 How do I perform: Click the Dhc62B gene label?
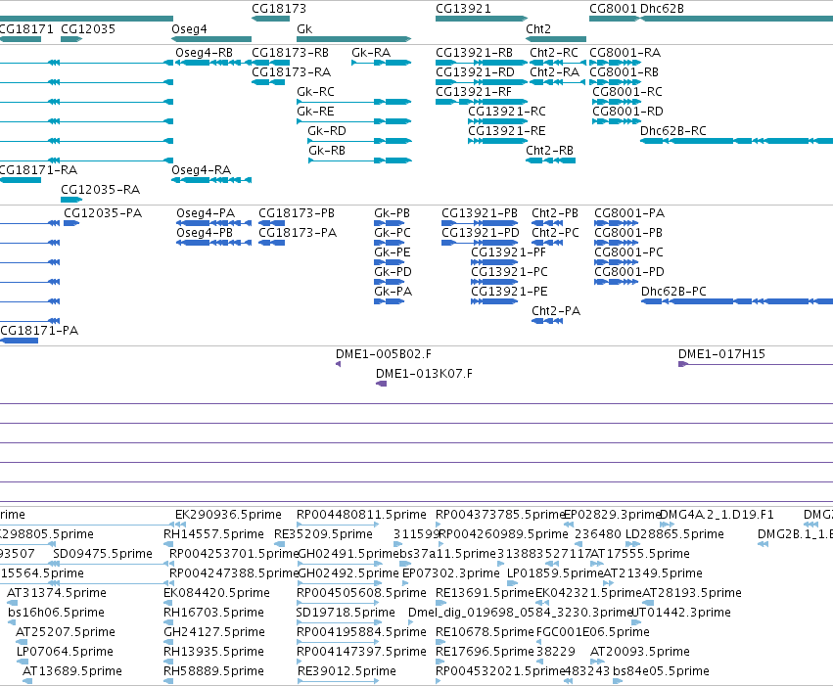coord(662,9)
